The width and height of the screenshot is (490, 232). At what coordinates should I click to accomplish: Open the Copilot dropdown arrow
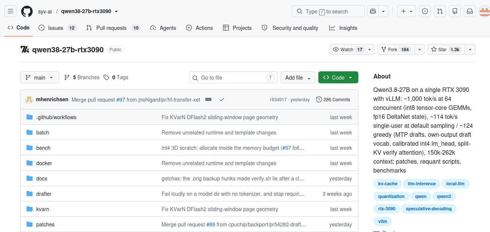(383, 11)
